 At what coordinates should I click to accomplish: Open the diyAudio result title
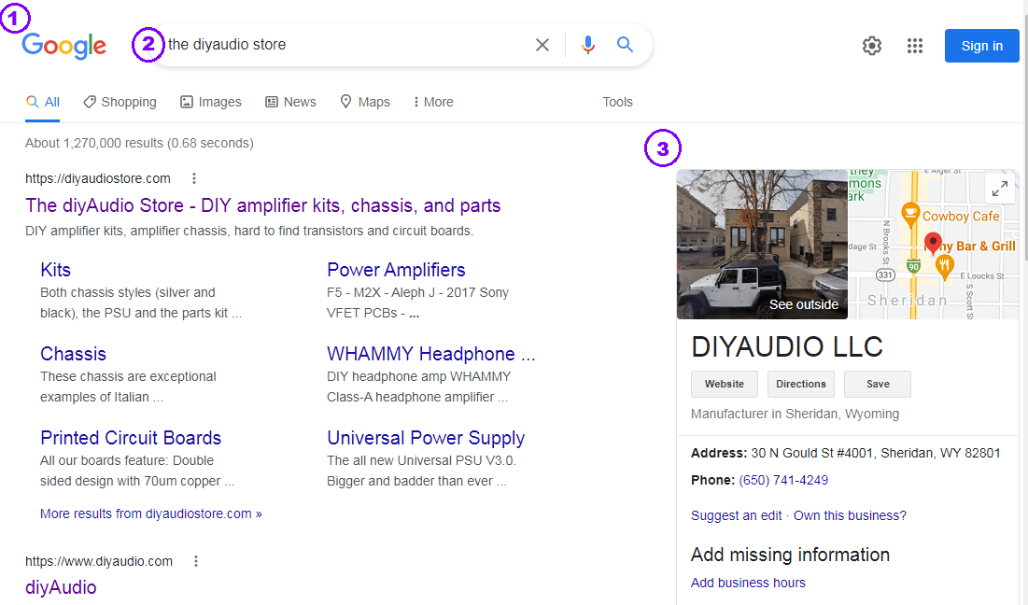pos(61,587)
